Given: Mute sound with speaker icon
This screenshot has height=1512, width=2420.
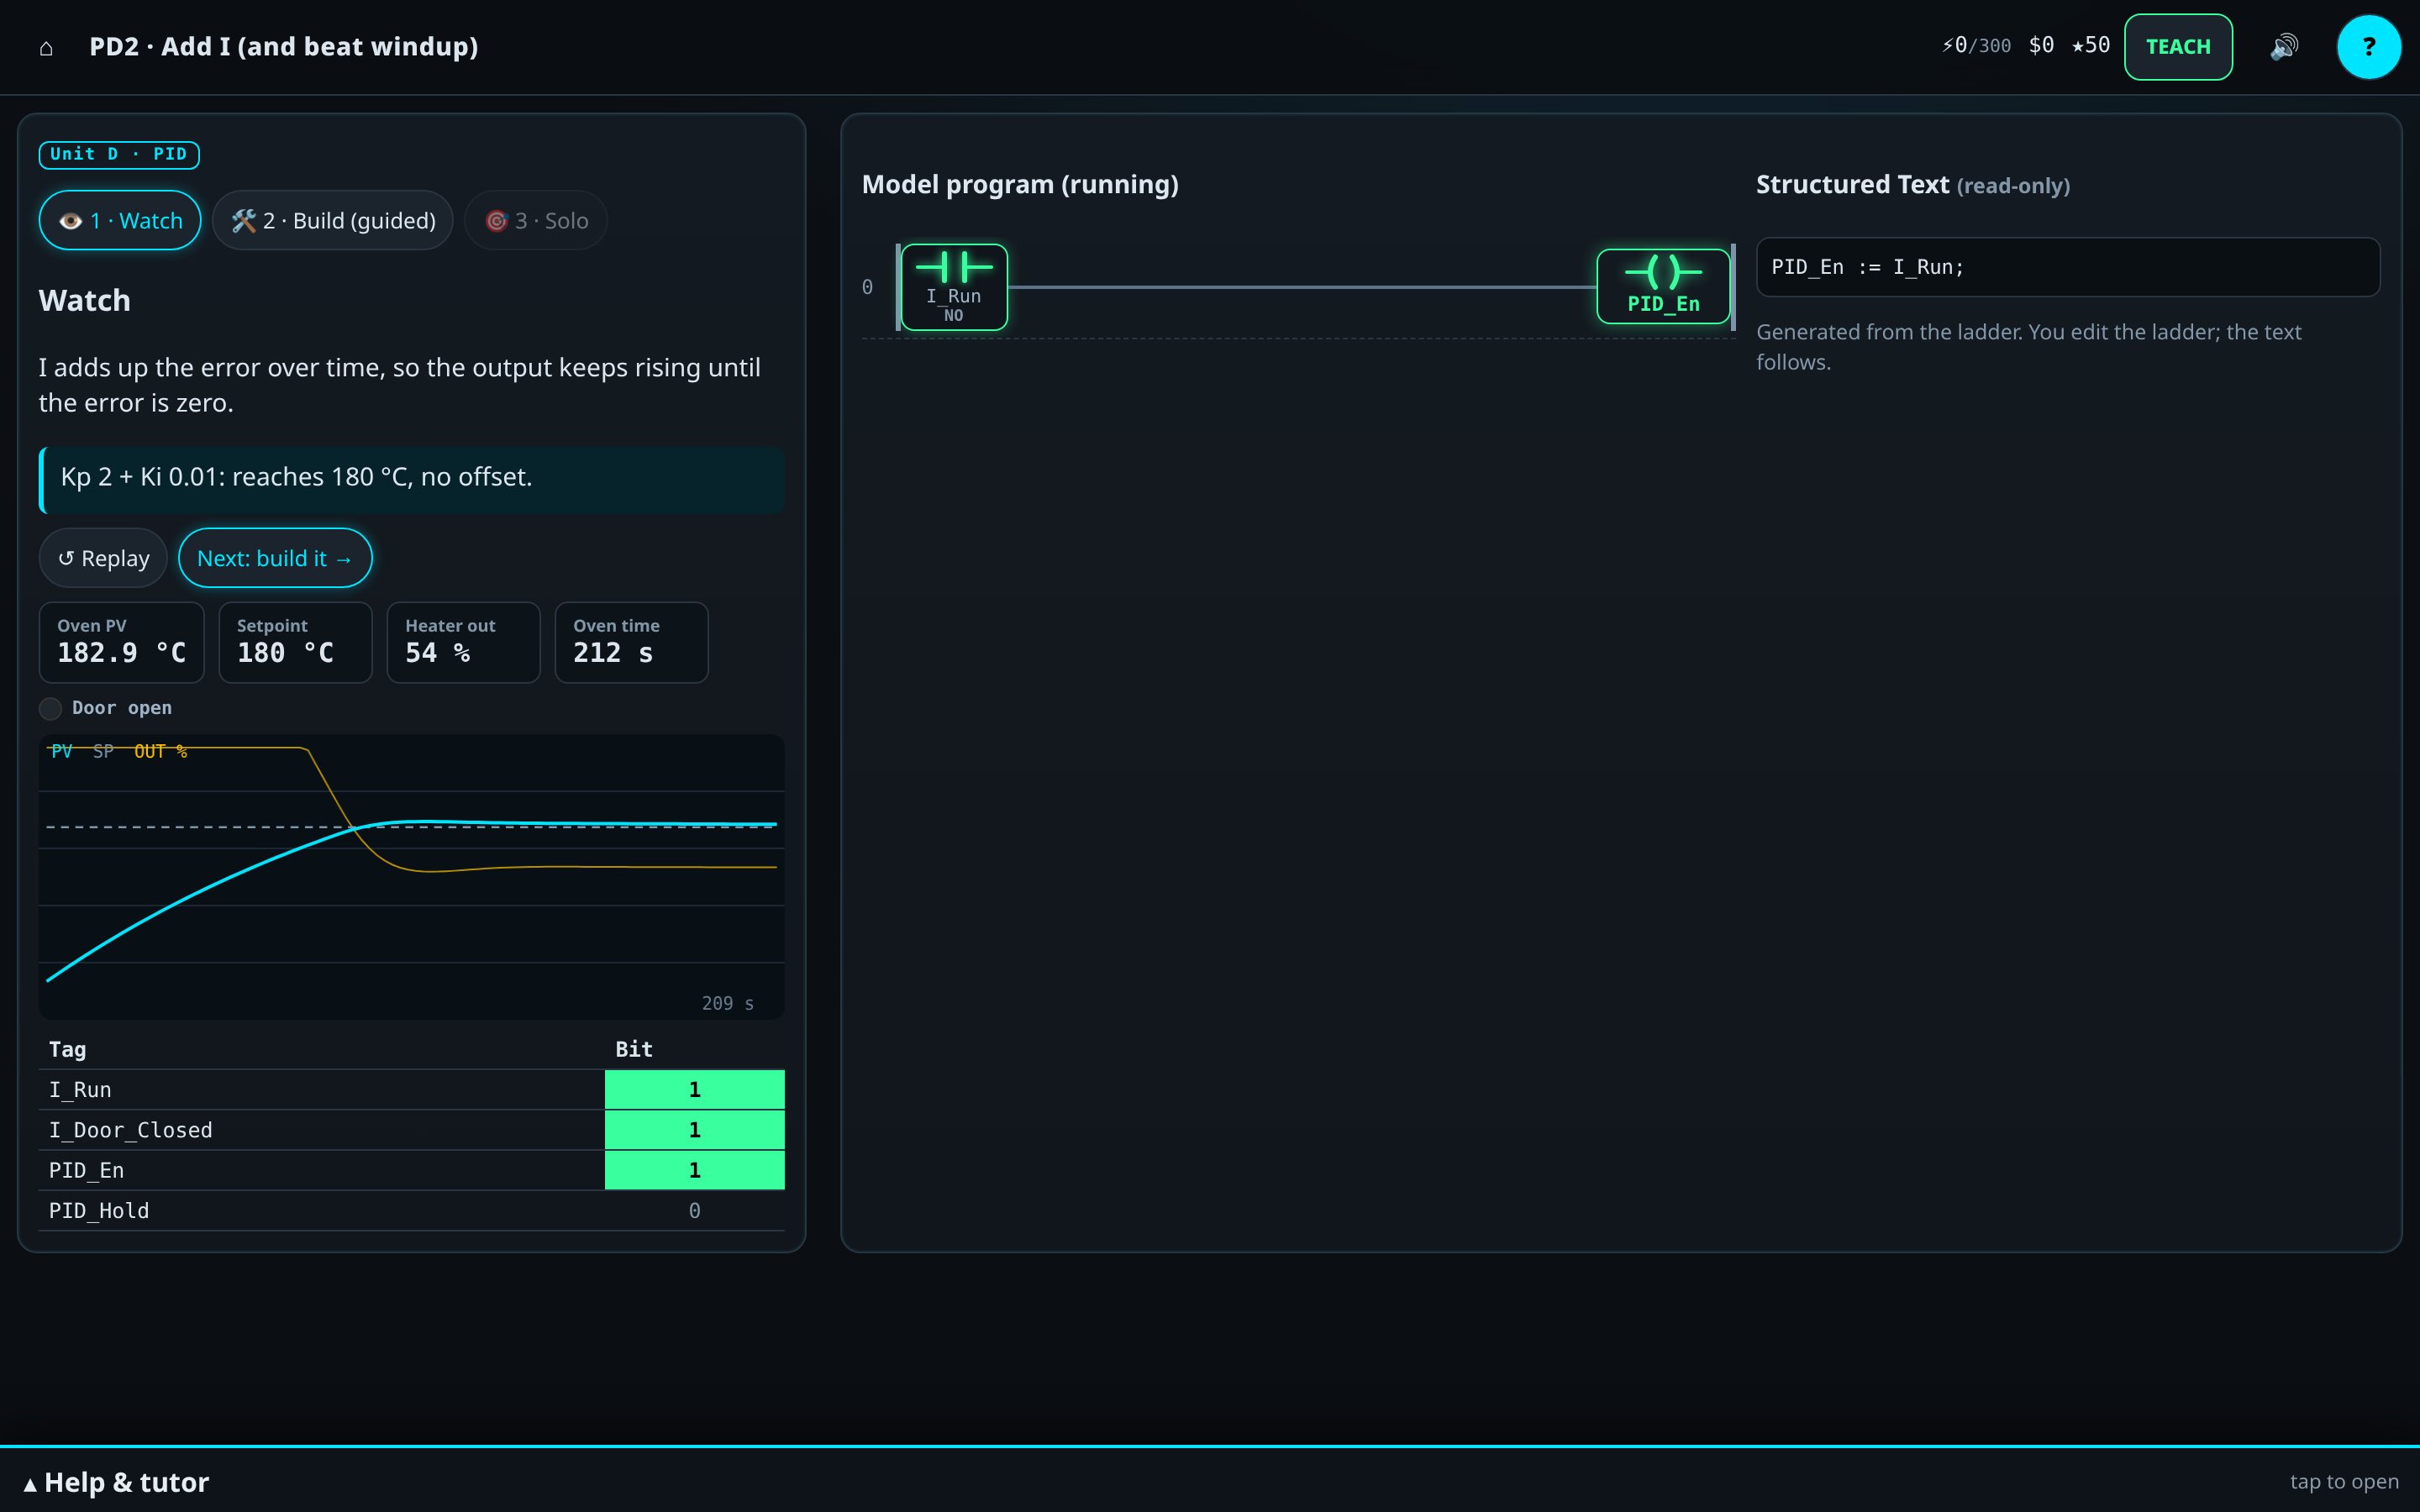Looking at the screenshot, I should point(2284,47).
